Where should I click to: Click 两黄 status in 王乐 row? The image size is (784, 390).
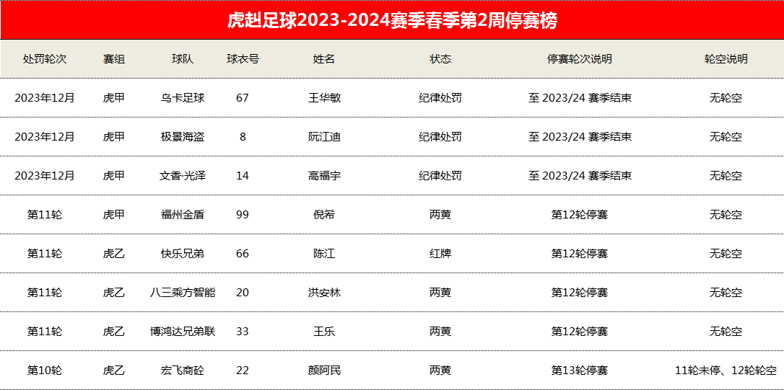pyautogui.click(x=440, y=332)
